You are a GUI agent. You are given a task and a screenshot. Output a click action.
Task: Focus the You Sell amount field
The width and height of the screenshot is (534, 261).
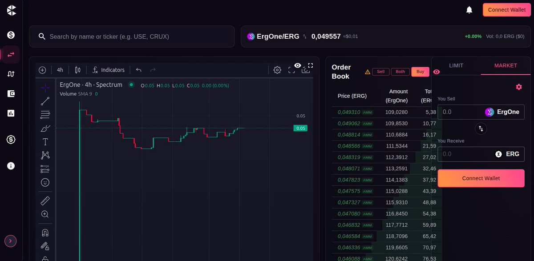click(460, 112)
